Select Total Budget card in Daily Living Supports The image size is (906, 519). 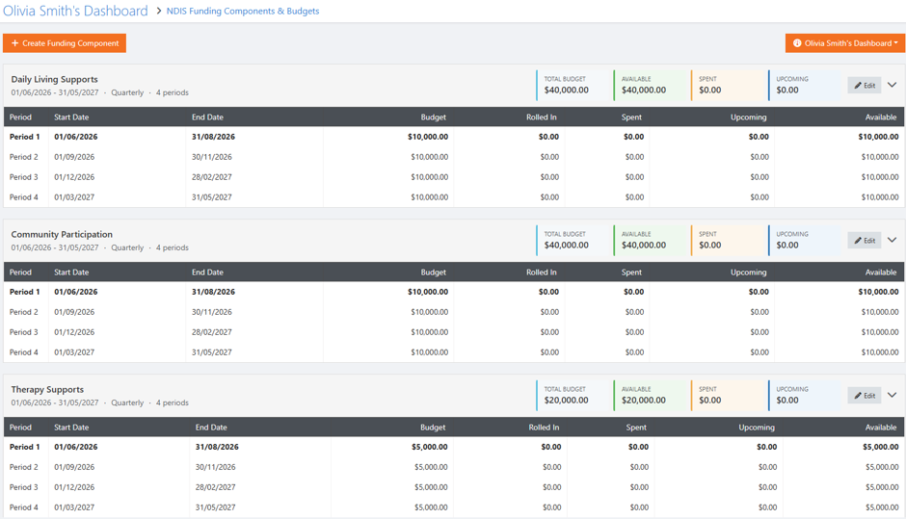point(573,85)
